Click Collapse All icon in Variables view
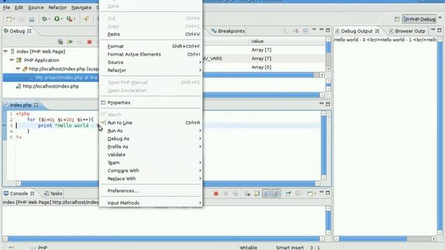The width and height of the screenshot is (445, 250). [x=305, y=31]
